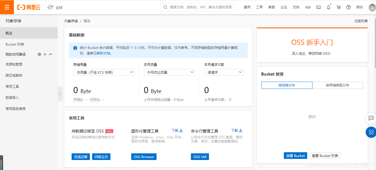The image size is (376, 170).
Task: Click the search magnifier icon
Action: (x=165, y=7)
